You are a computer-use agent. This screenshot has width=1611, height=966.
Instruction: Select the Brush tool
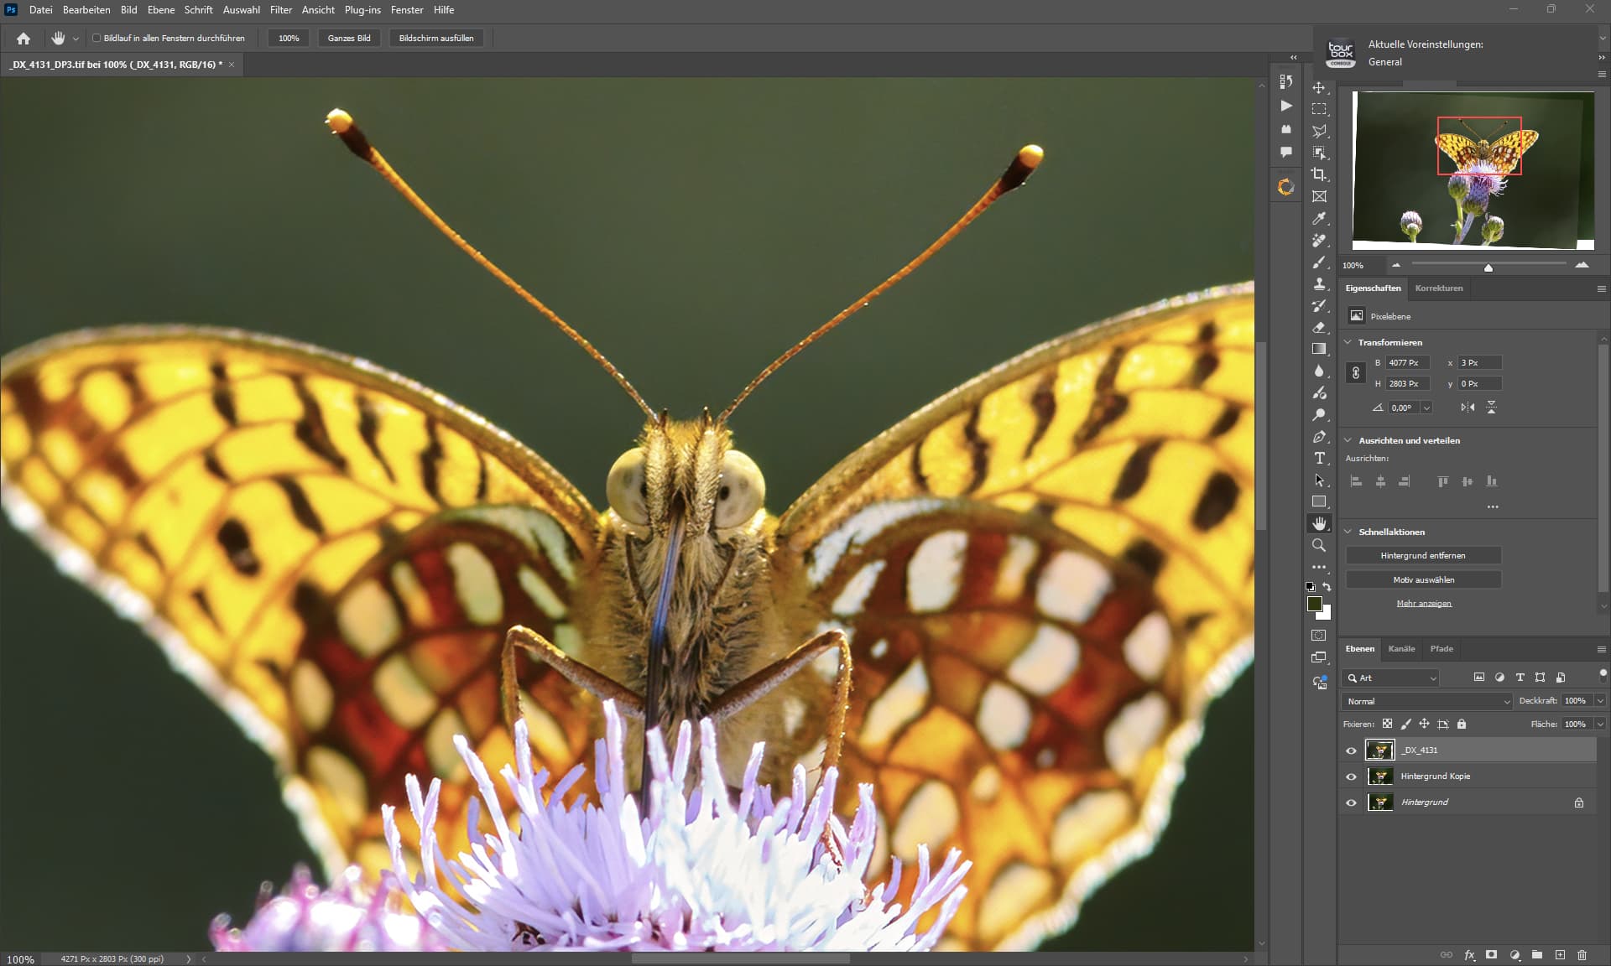pos(1319,262)
